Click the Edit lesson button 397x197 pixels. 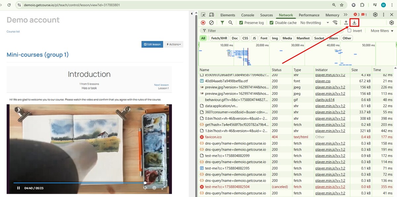[152, 44]
